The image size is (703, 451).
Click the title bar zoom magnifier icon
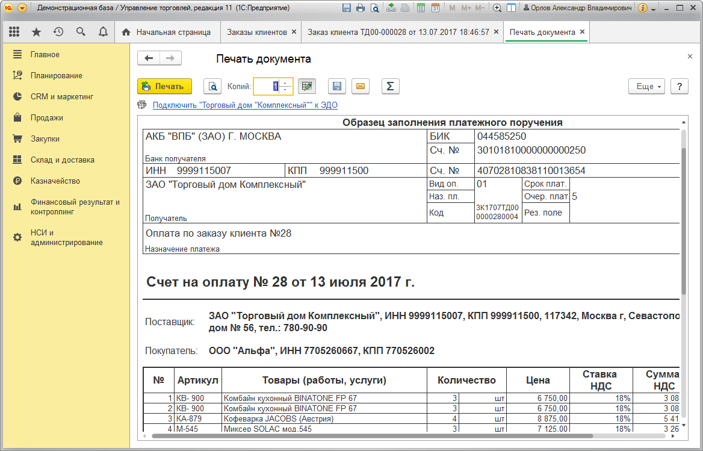(497, 8)
